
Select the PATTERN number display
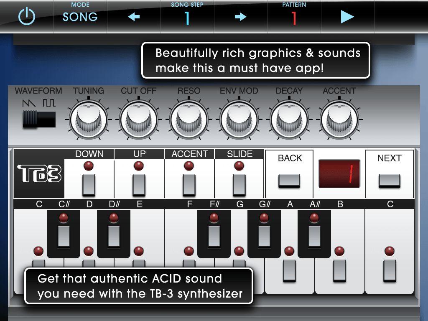point(294,18)
